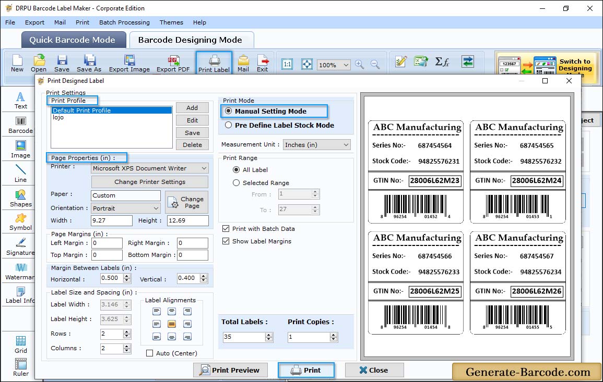The height and width of the screenshot is (382, 603).
Task: Click the Print button in dialog
Action: point(306,370)
